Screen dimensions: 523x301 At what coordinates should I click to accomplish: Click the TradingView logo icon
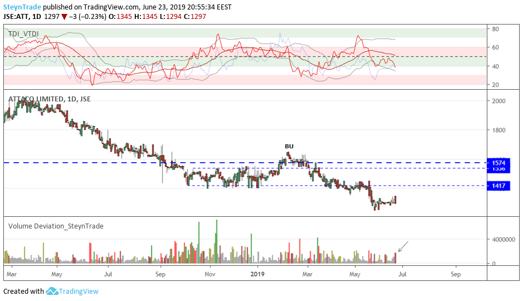click(52, 291)
